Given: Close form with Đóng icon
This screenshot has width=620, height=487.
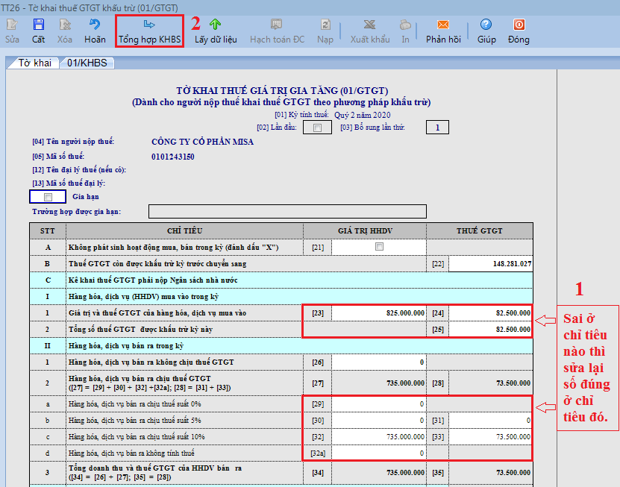Looking at the screenshot, I should [519, 25].
